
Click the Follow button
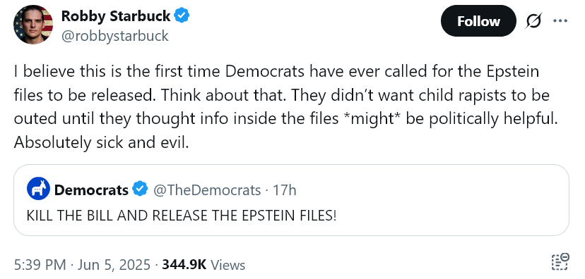[x=478, y=21]
